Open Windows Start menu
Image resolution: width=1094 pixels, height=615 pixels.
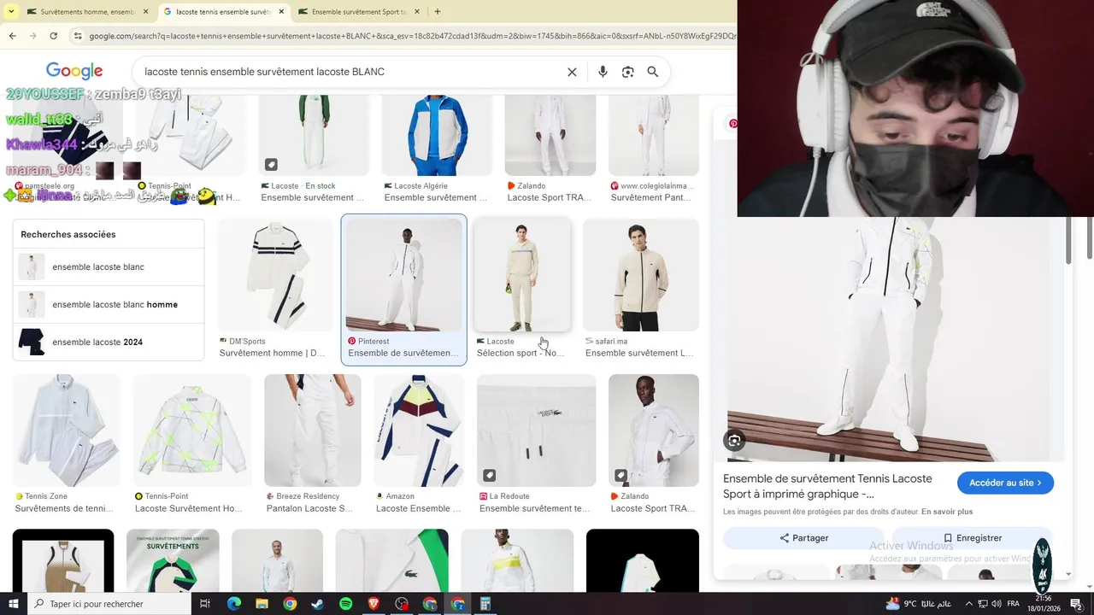[x=13, y=604]
